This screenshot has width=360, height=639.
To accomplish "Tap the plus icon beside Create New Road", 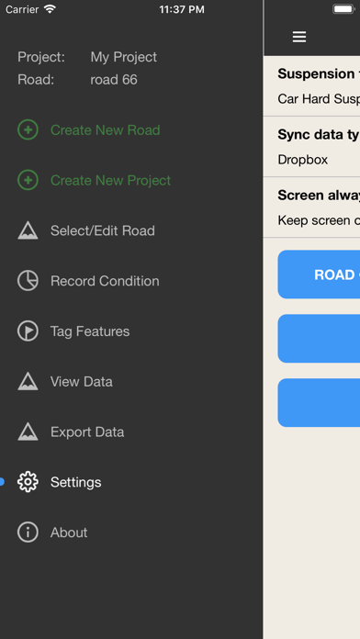I will click(28, 130).
